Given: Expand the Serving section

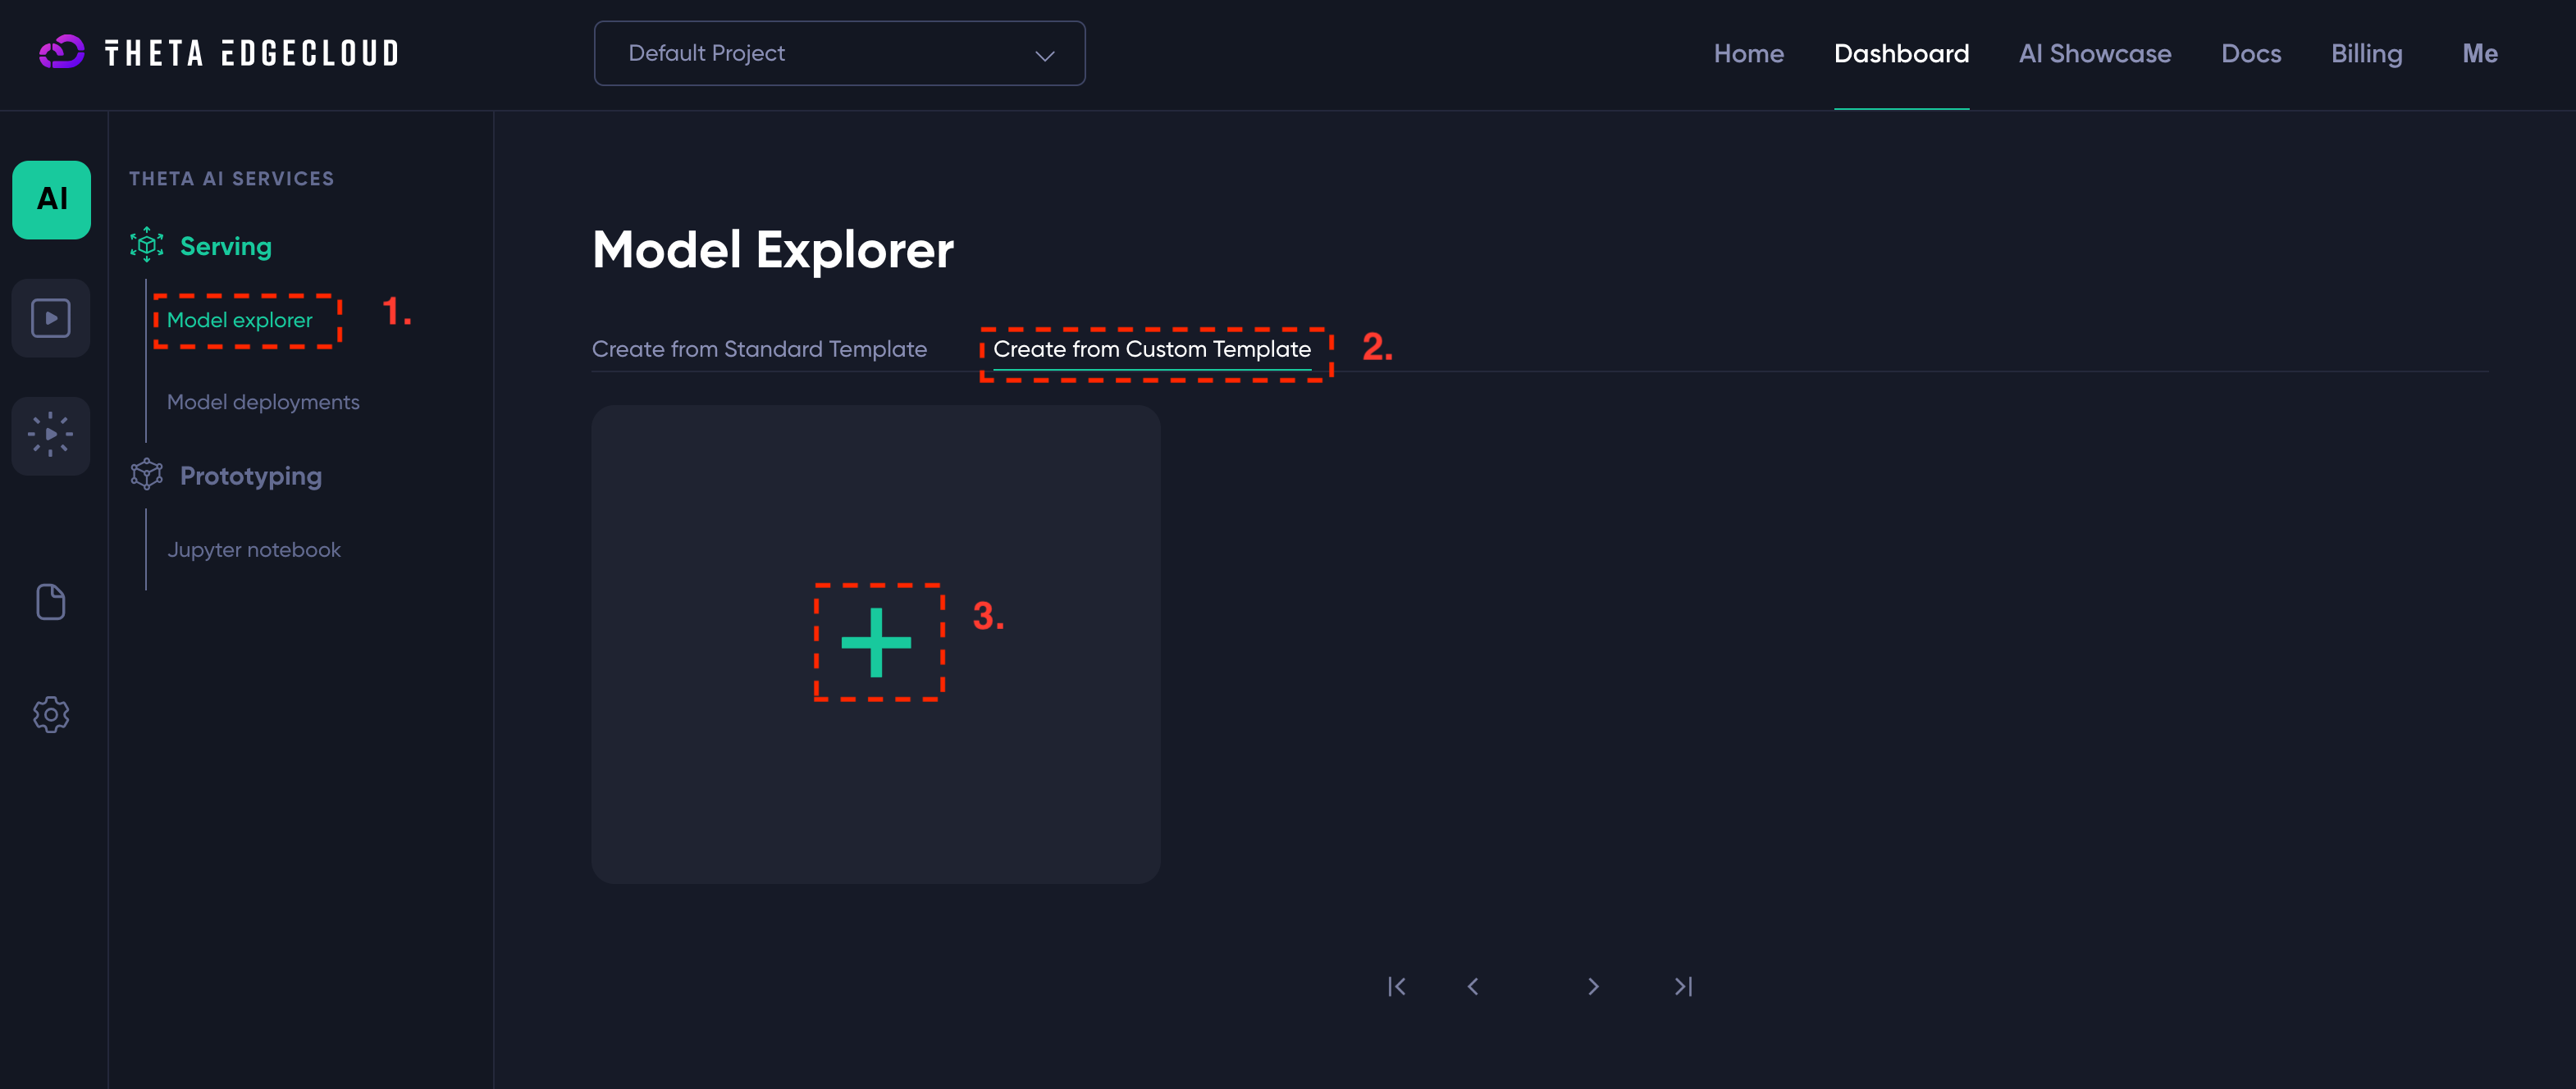Looking at the screenshot, I should click(225, 245).
